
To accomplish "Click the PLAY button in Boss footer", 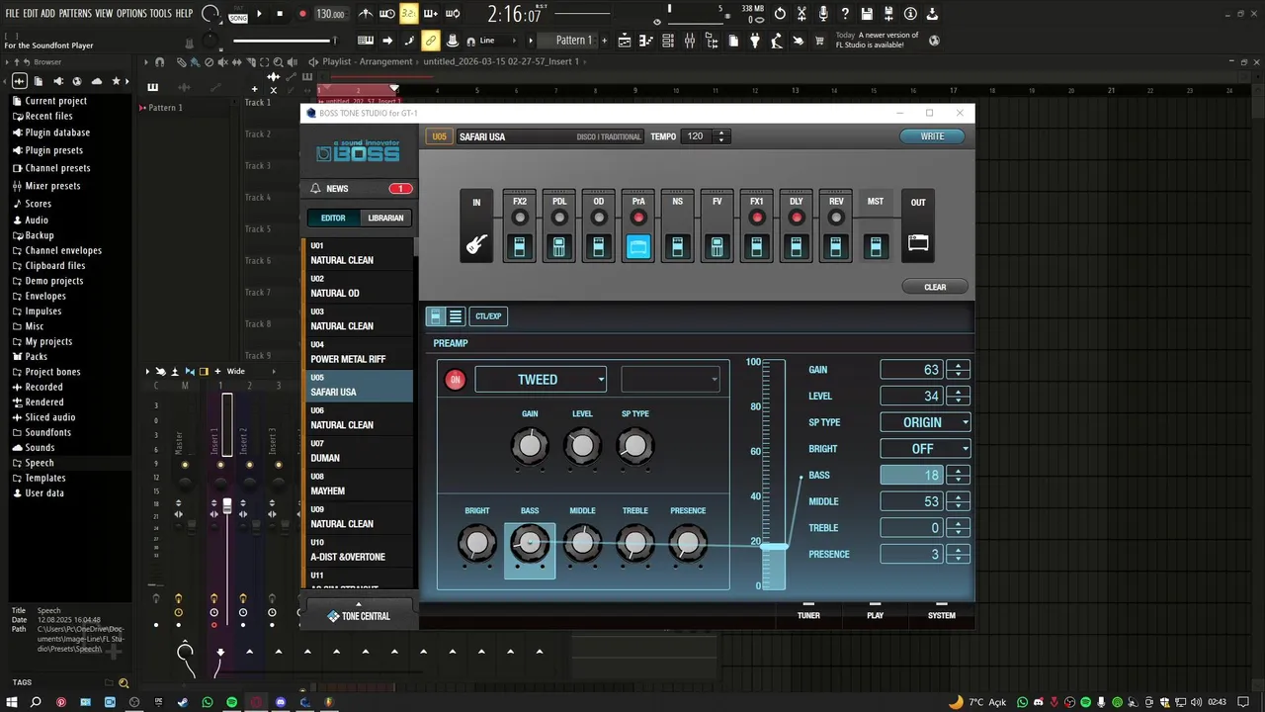I will click(x=876, y=611).
